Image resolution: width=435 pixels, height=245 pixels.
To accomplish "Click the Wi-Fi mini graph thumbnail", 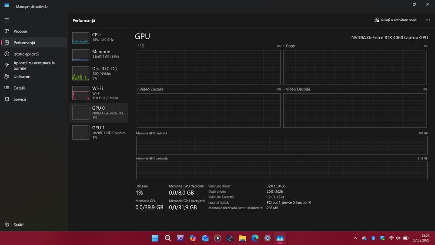I will click(81, 93).
